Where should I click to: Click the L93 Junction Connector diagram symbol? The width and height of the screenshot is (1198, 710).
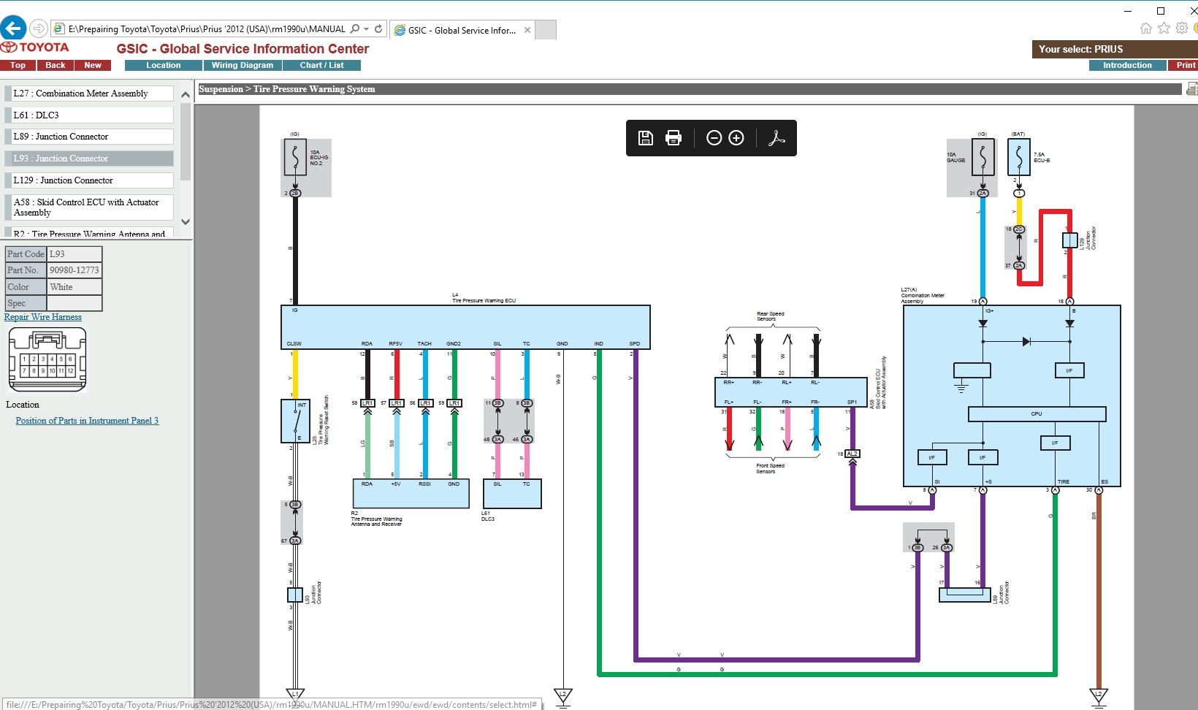[x=295, y=595]
